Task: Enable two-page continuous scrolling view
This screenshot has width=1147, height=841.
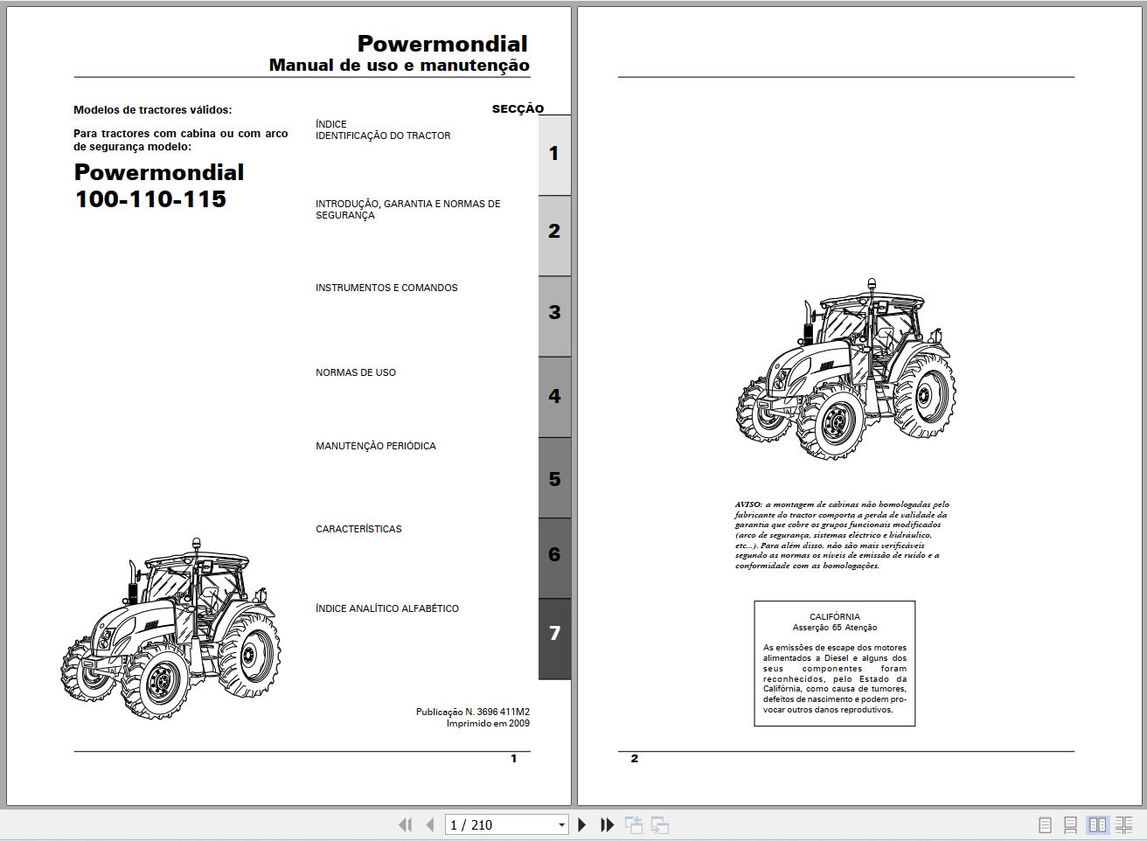Action: click(1123, 823)
